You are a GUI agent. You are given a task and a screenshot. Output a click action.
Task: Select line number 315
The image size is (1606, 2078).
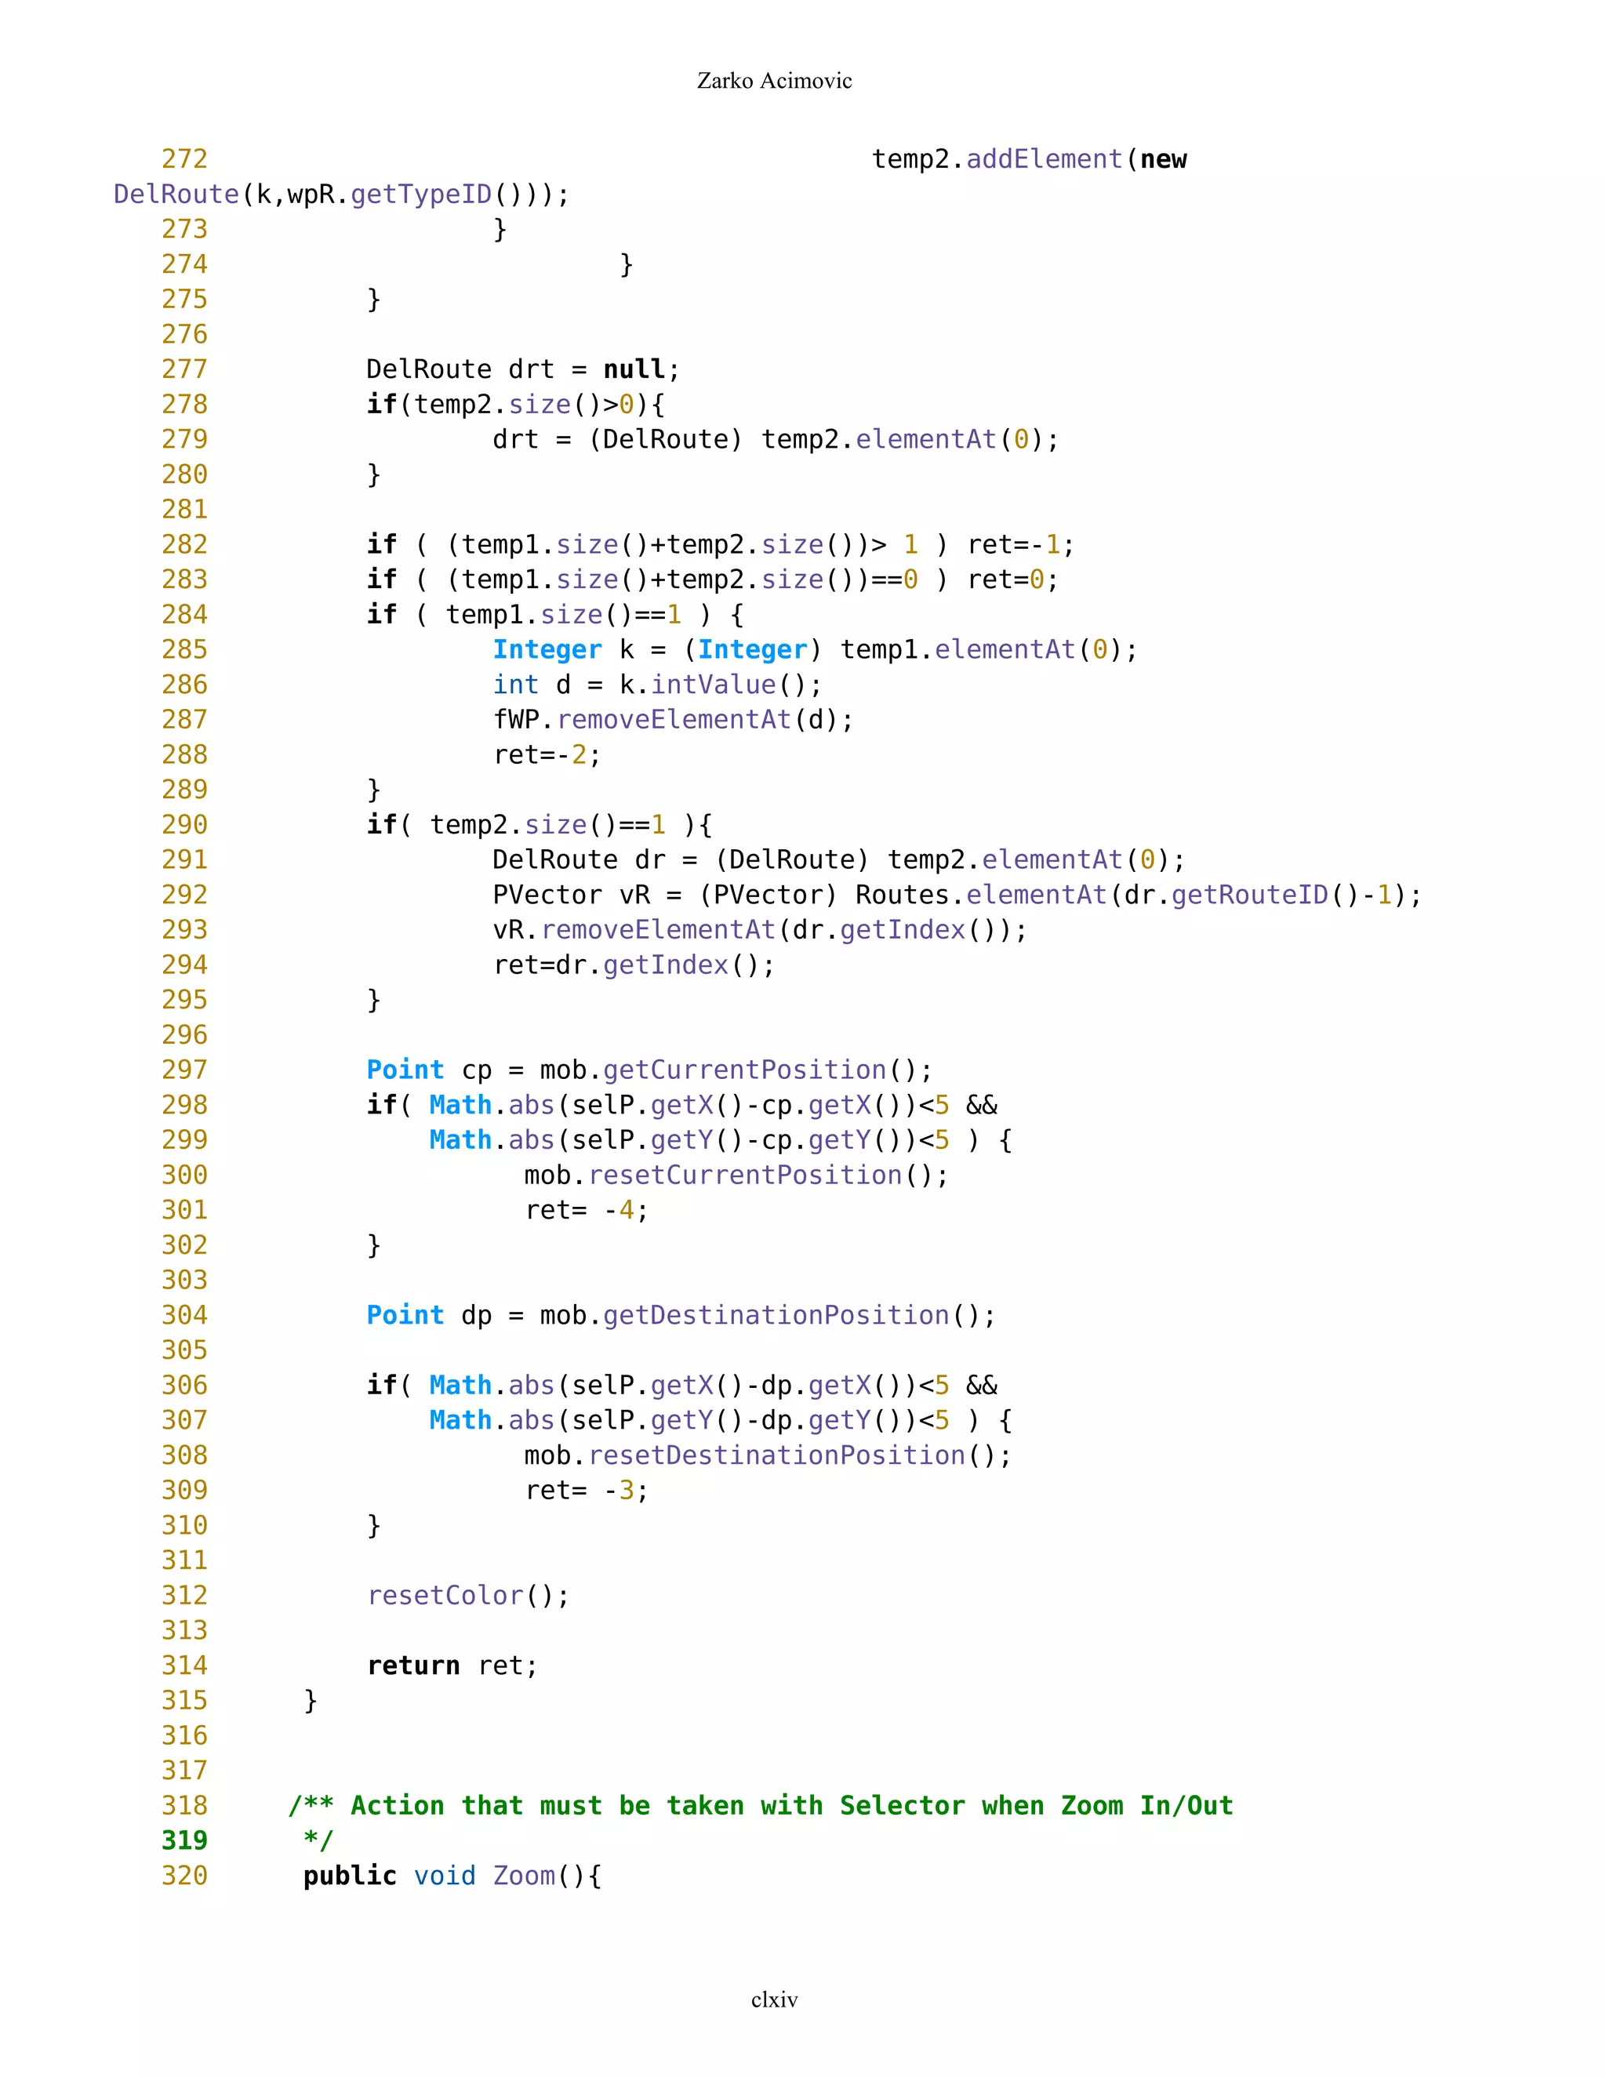pyautogui.click(x=184, y=1700)
